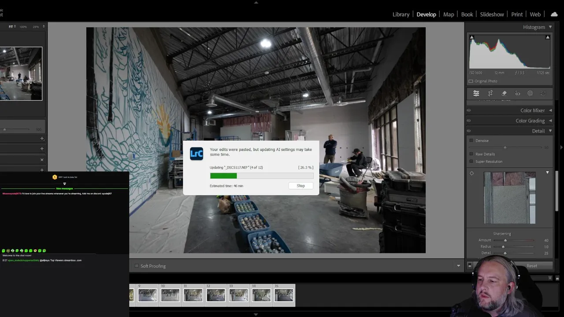Collapse the Detail panel
Screen dimensions: 564x317
pos(550,131)
